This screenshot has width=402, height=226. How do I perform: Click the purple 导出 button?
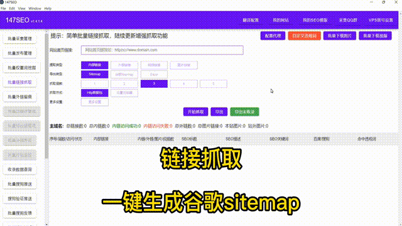[219, 112]
